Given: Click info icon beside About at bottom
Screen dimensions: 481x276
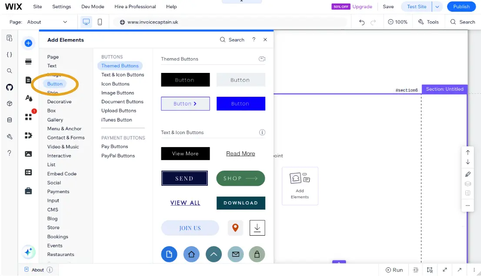Looking at the screenshot, I should (50, 270).
